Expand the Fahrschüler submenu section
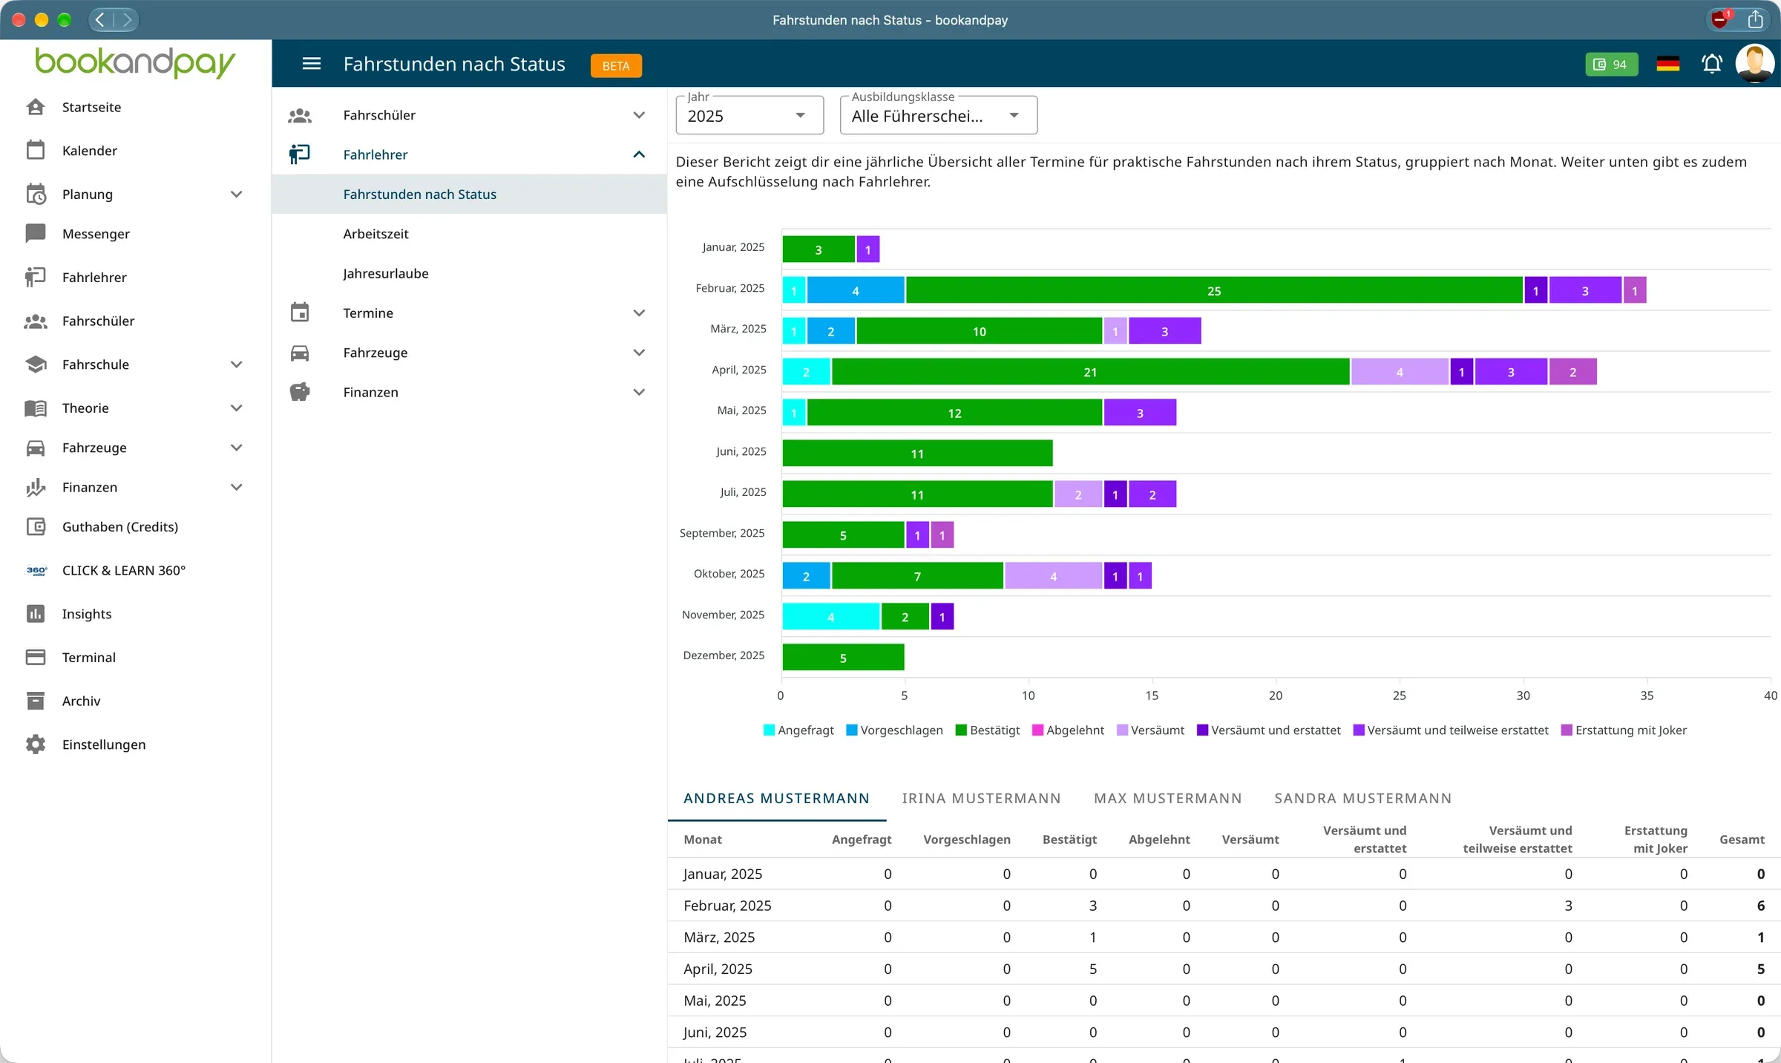Screen dimensions: 1781x1063 [x=639, y=115]
